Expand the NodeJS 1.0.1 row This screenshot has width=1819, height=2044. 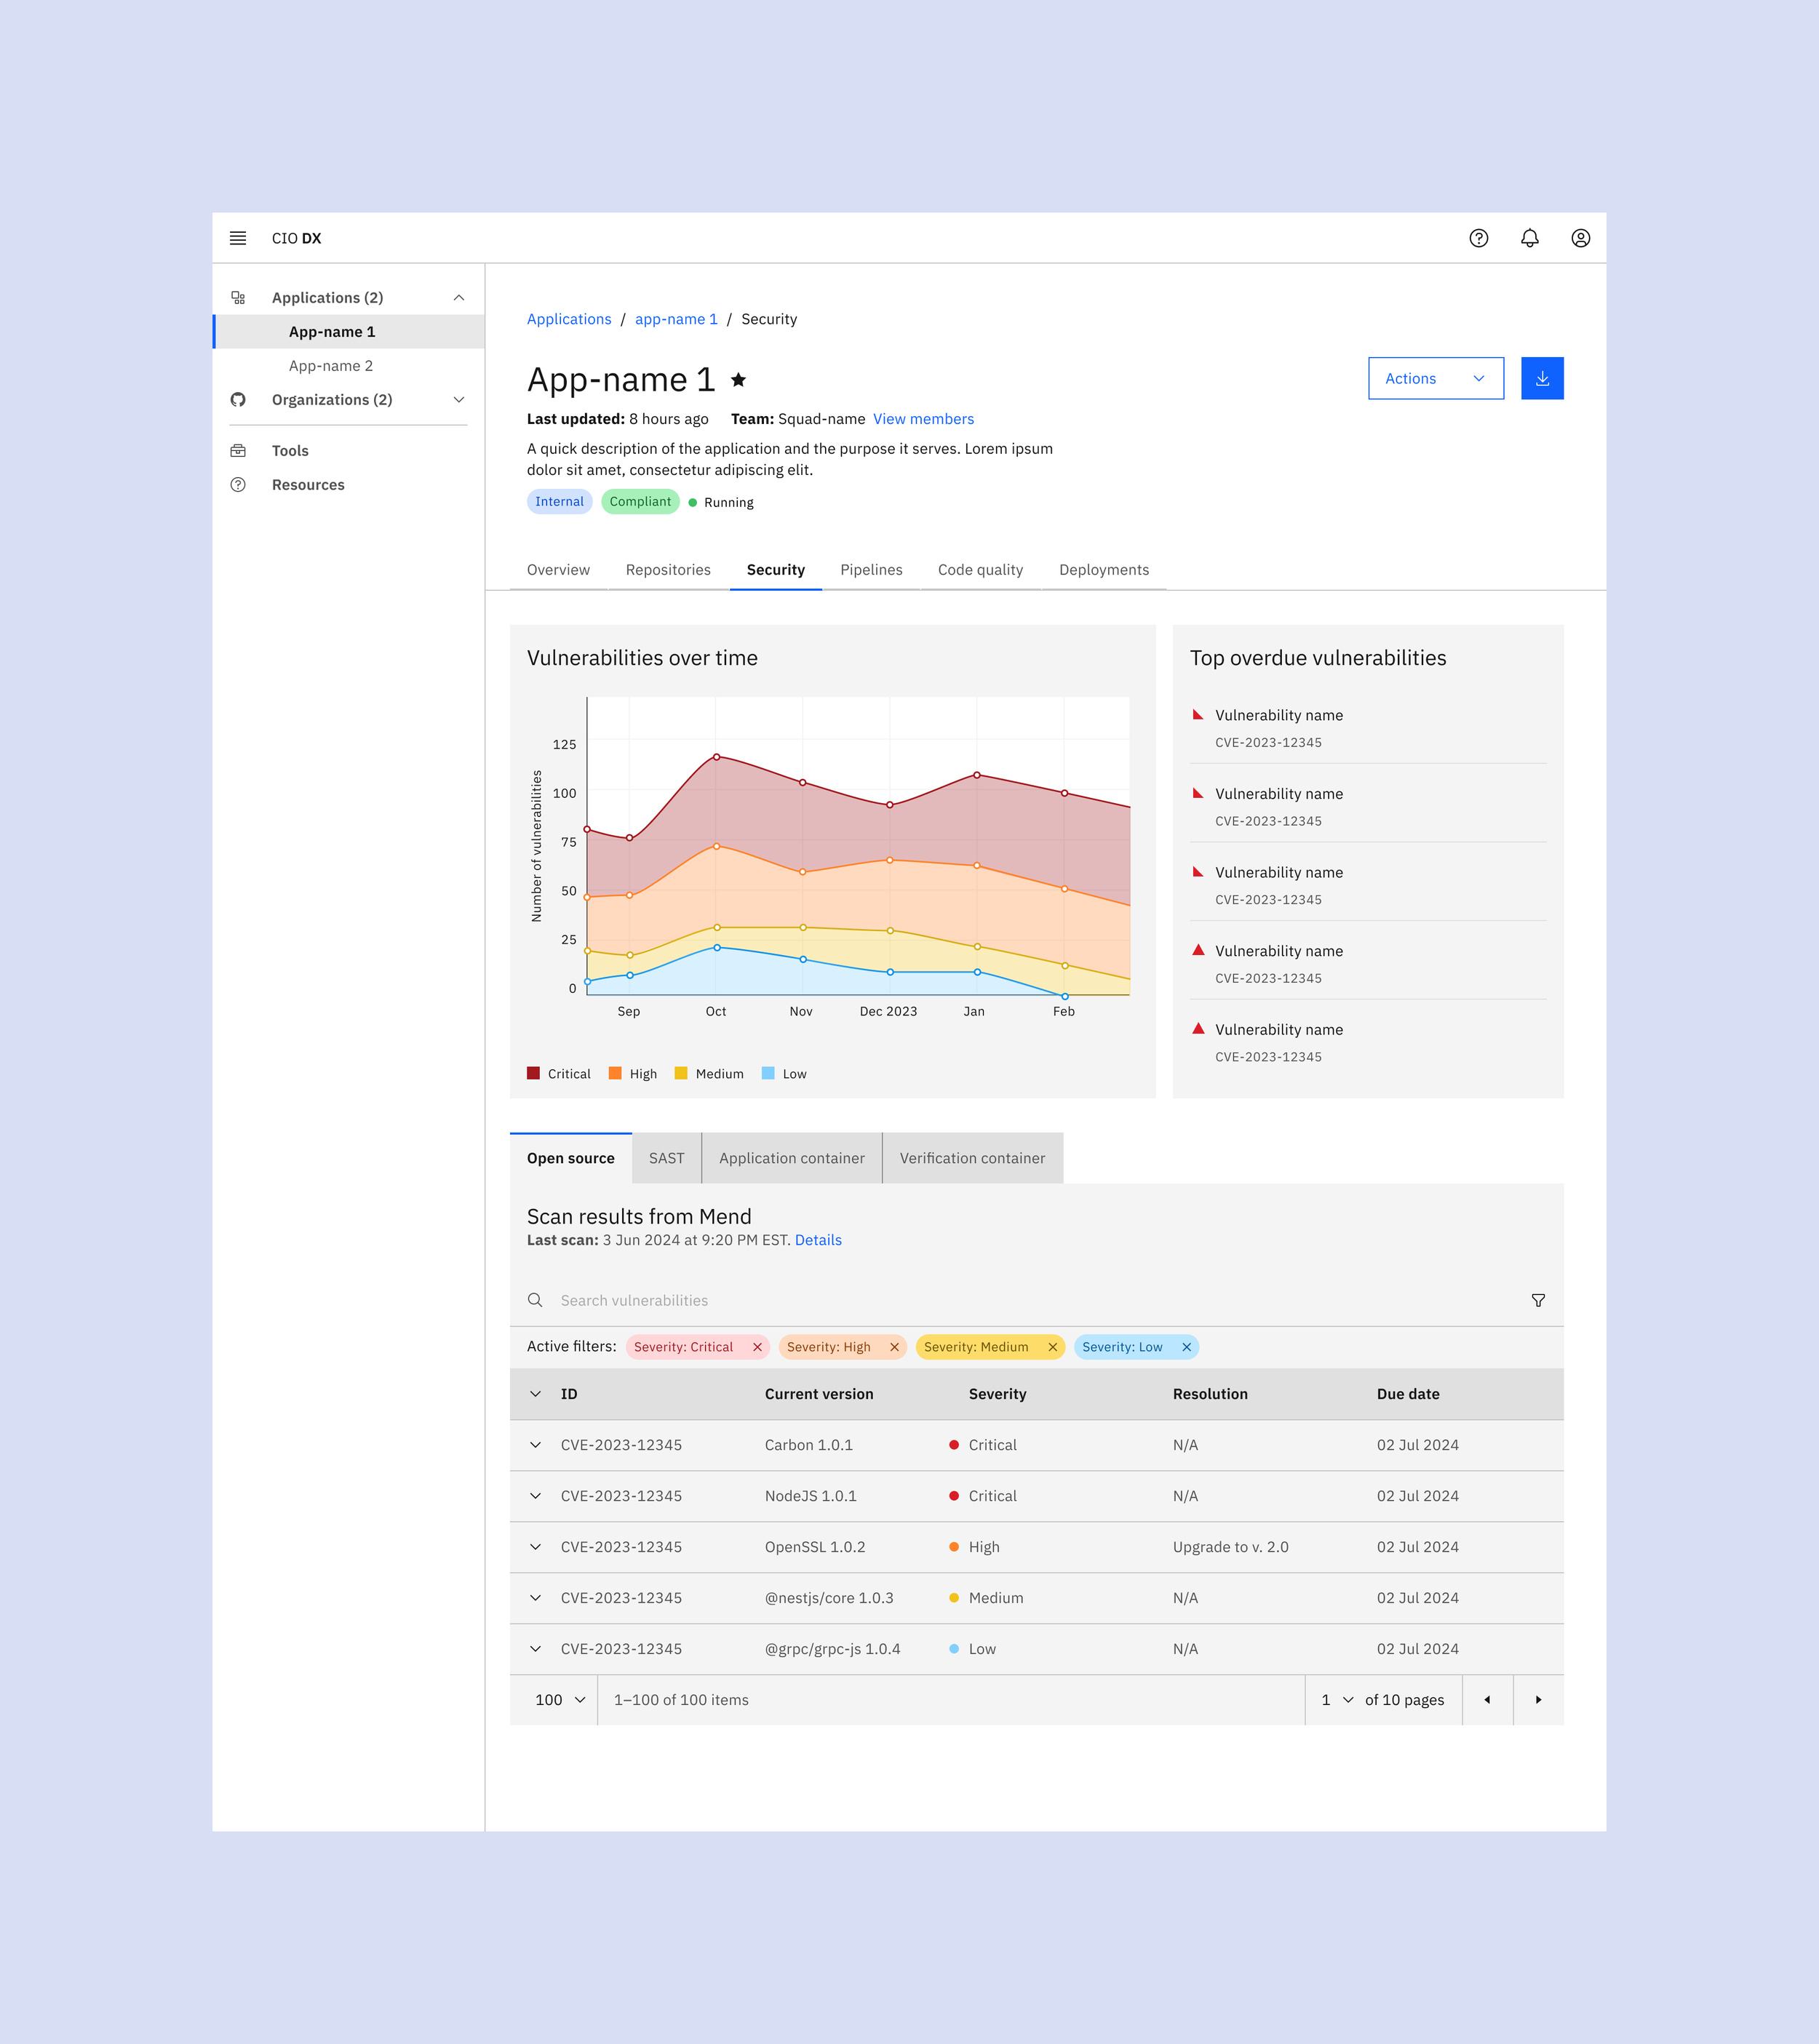pyautogui.click(x=535, y=1496)
